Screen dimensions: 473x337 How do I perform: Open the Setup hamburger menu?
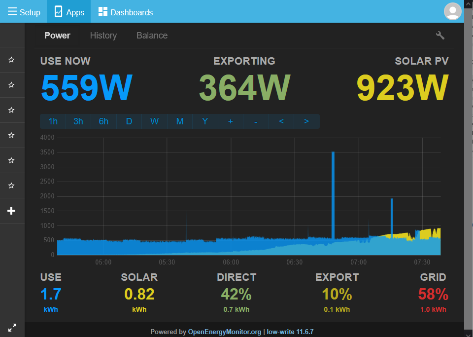click(24, 12)
